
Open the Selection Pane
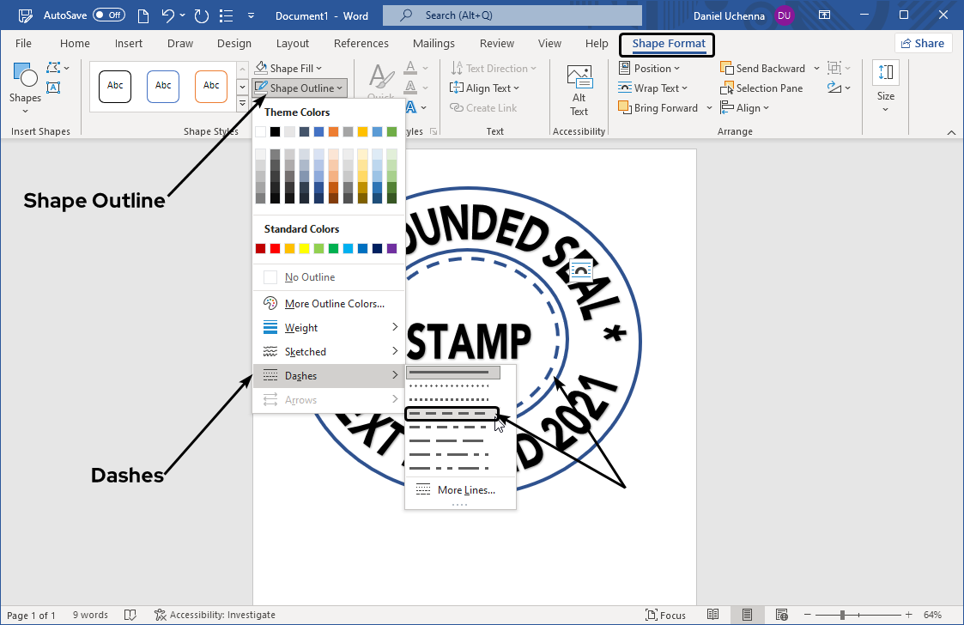[x=761, y=88]
